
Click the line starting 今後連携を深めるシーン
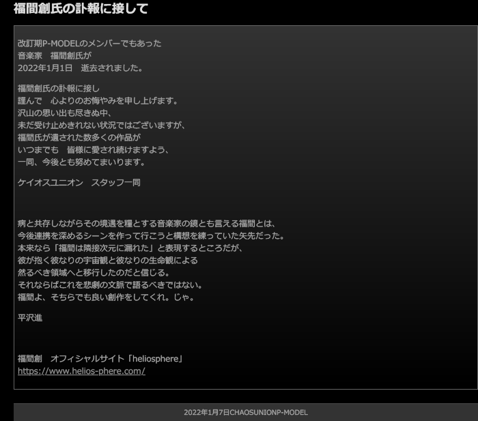(x=151, y=236)
